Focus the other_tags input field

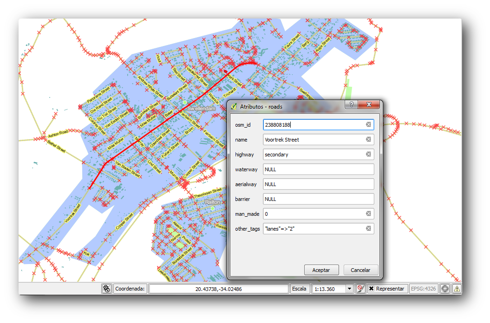318,229
